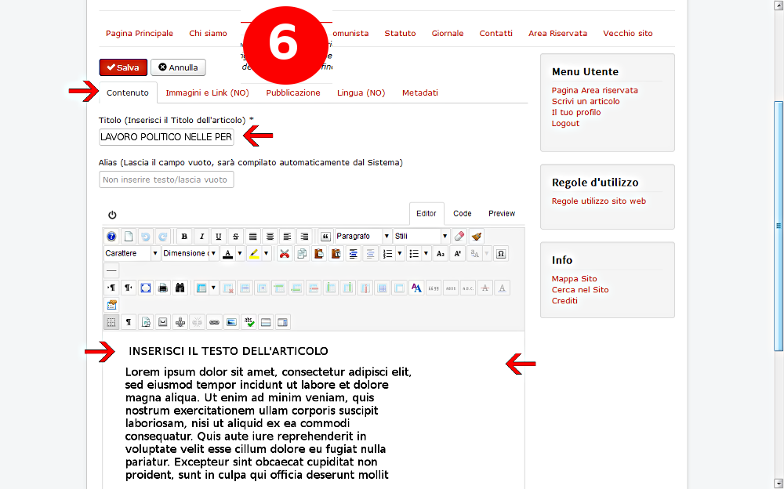Click the eraser remove-formatting icon

point(459,236)
